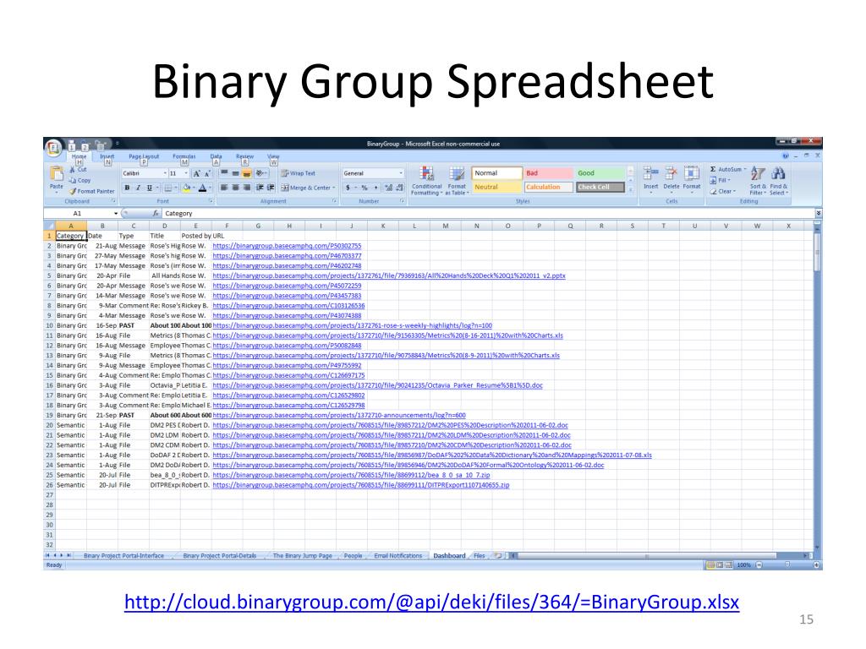Image resolution: width=866 pixels, height=649 pixels.
Task: Open the font name Calibri dropdown
Action: pos(165,173)
